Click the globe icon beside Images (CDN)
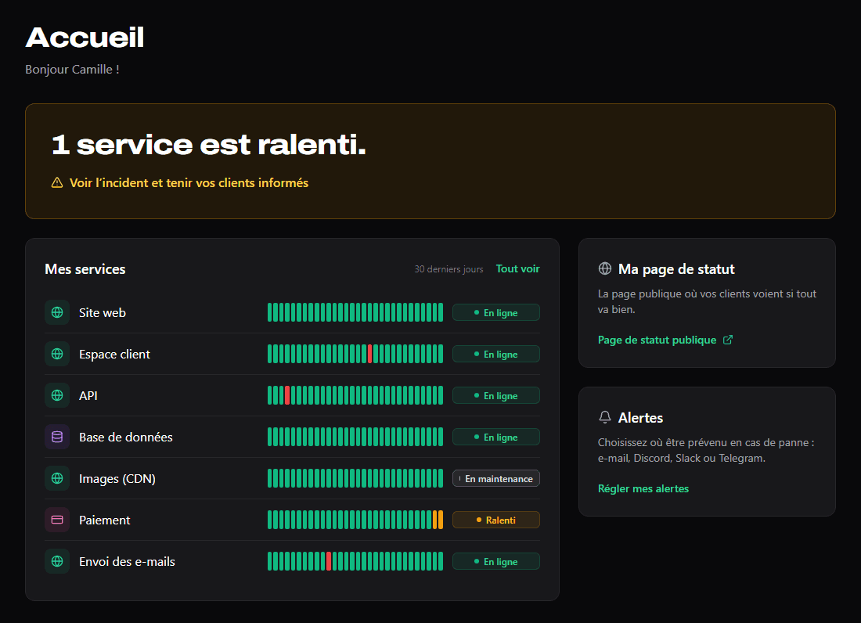861x623 pixels. (57, 478)
